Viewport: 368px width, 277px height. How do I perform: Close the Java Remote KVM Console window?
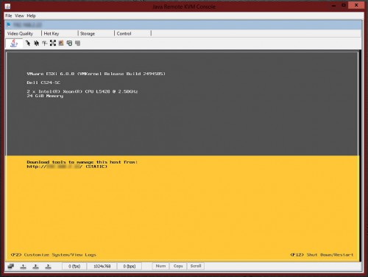[x=356, y=5]
